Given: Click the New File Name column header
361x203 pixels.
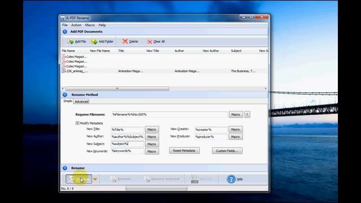Looking at the screenshot, I should (100, 51).
